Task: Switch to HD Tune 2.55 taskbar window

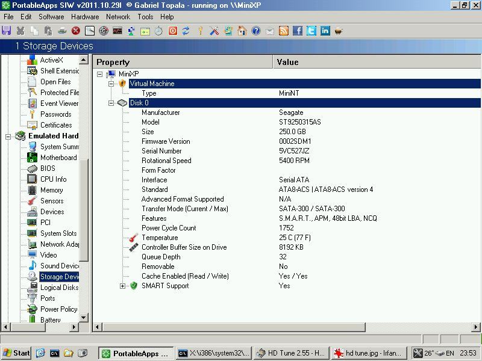Action: 291,353
